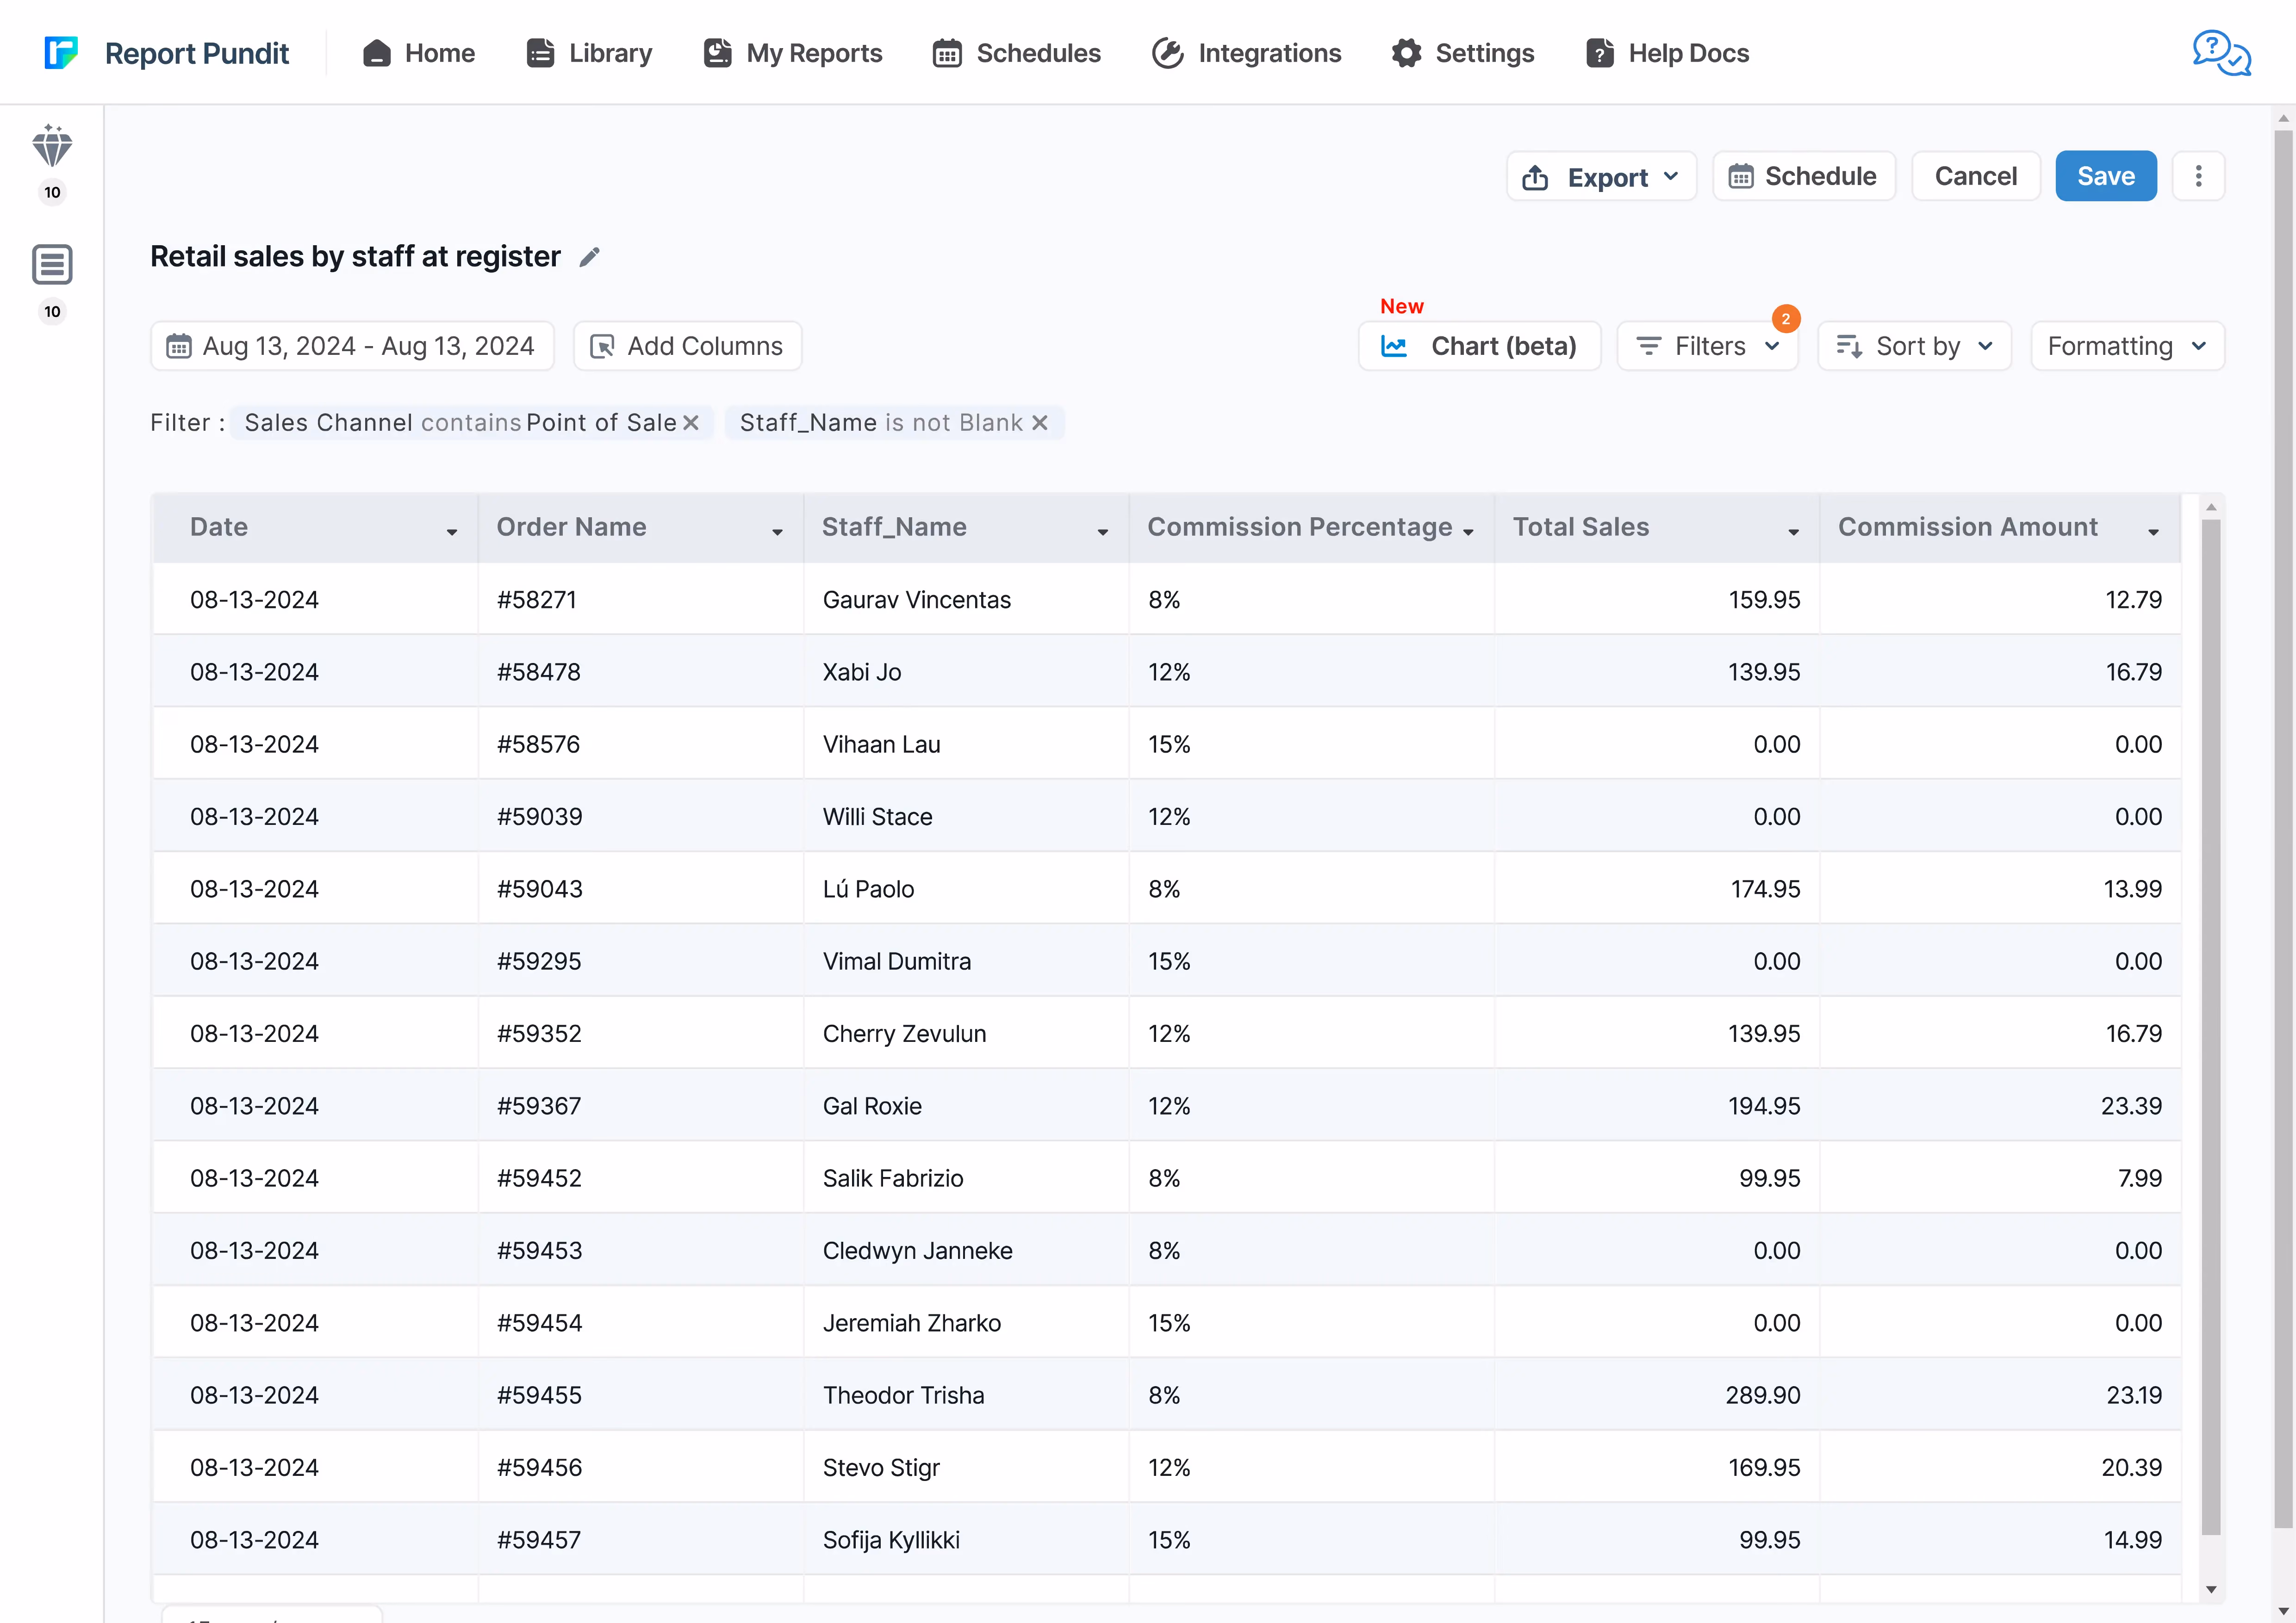Click the Schedule button
This screenshot has height=1623, width=2296.
1804,177
